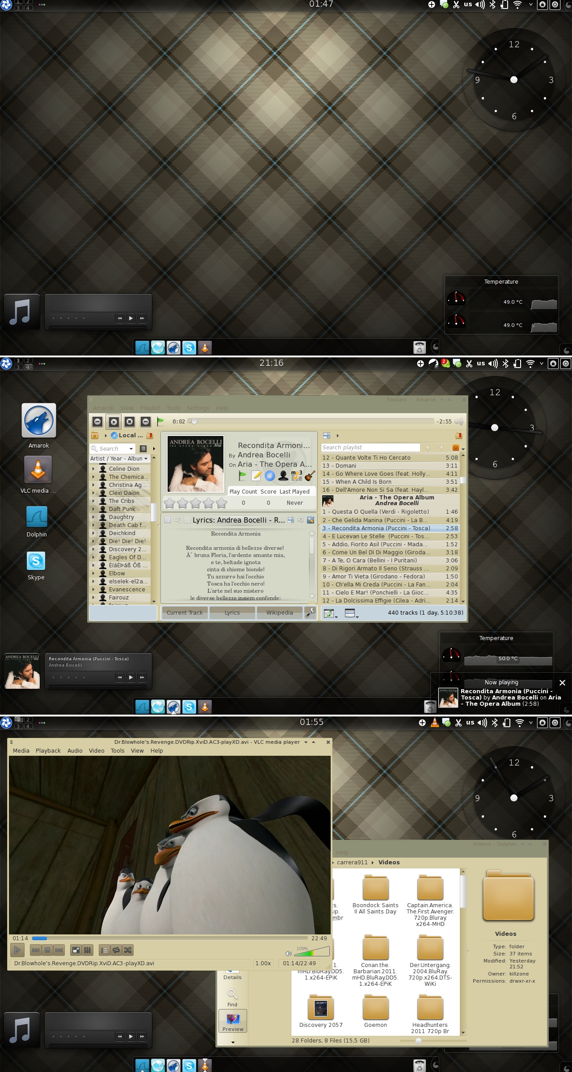Viewport: 572px width, 1072px height.
Task: Adjust the VLC volume slider at 109%
Action: tap(312, 952)
